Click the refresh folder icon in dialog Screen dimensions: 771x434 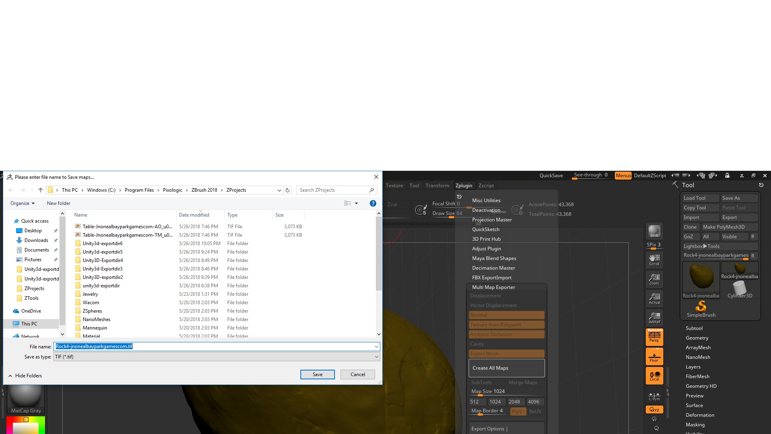[x=288, y=190]
